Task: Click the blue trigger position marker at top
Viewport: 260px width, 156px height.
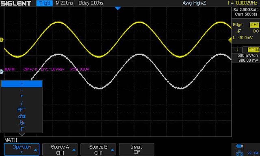Action: (118, 8)
